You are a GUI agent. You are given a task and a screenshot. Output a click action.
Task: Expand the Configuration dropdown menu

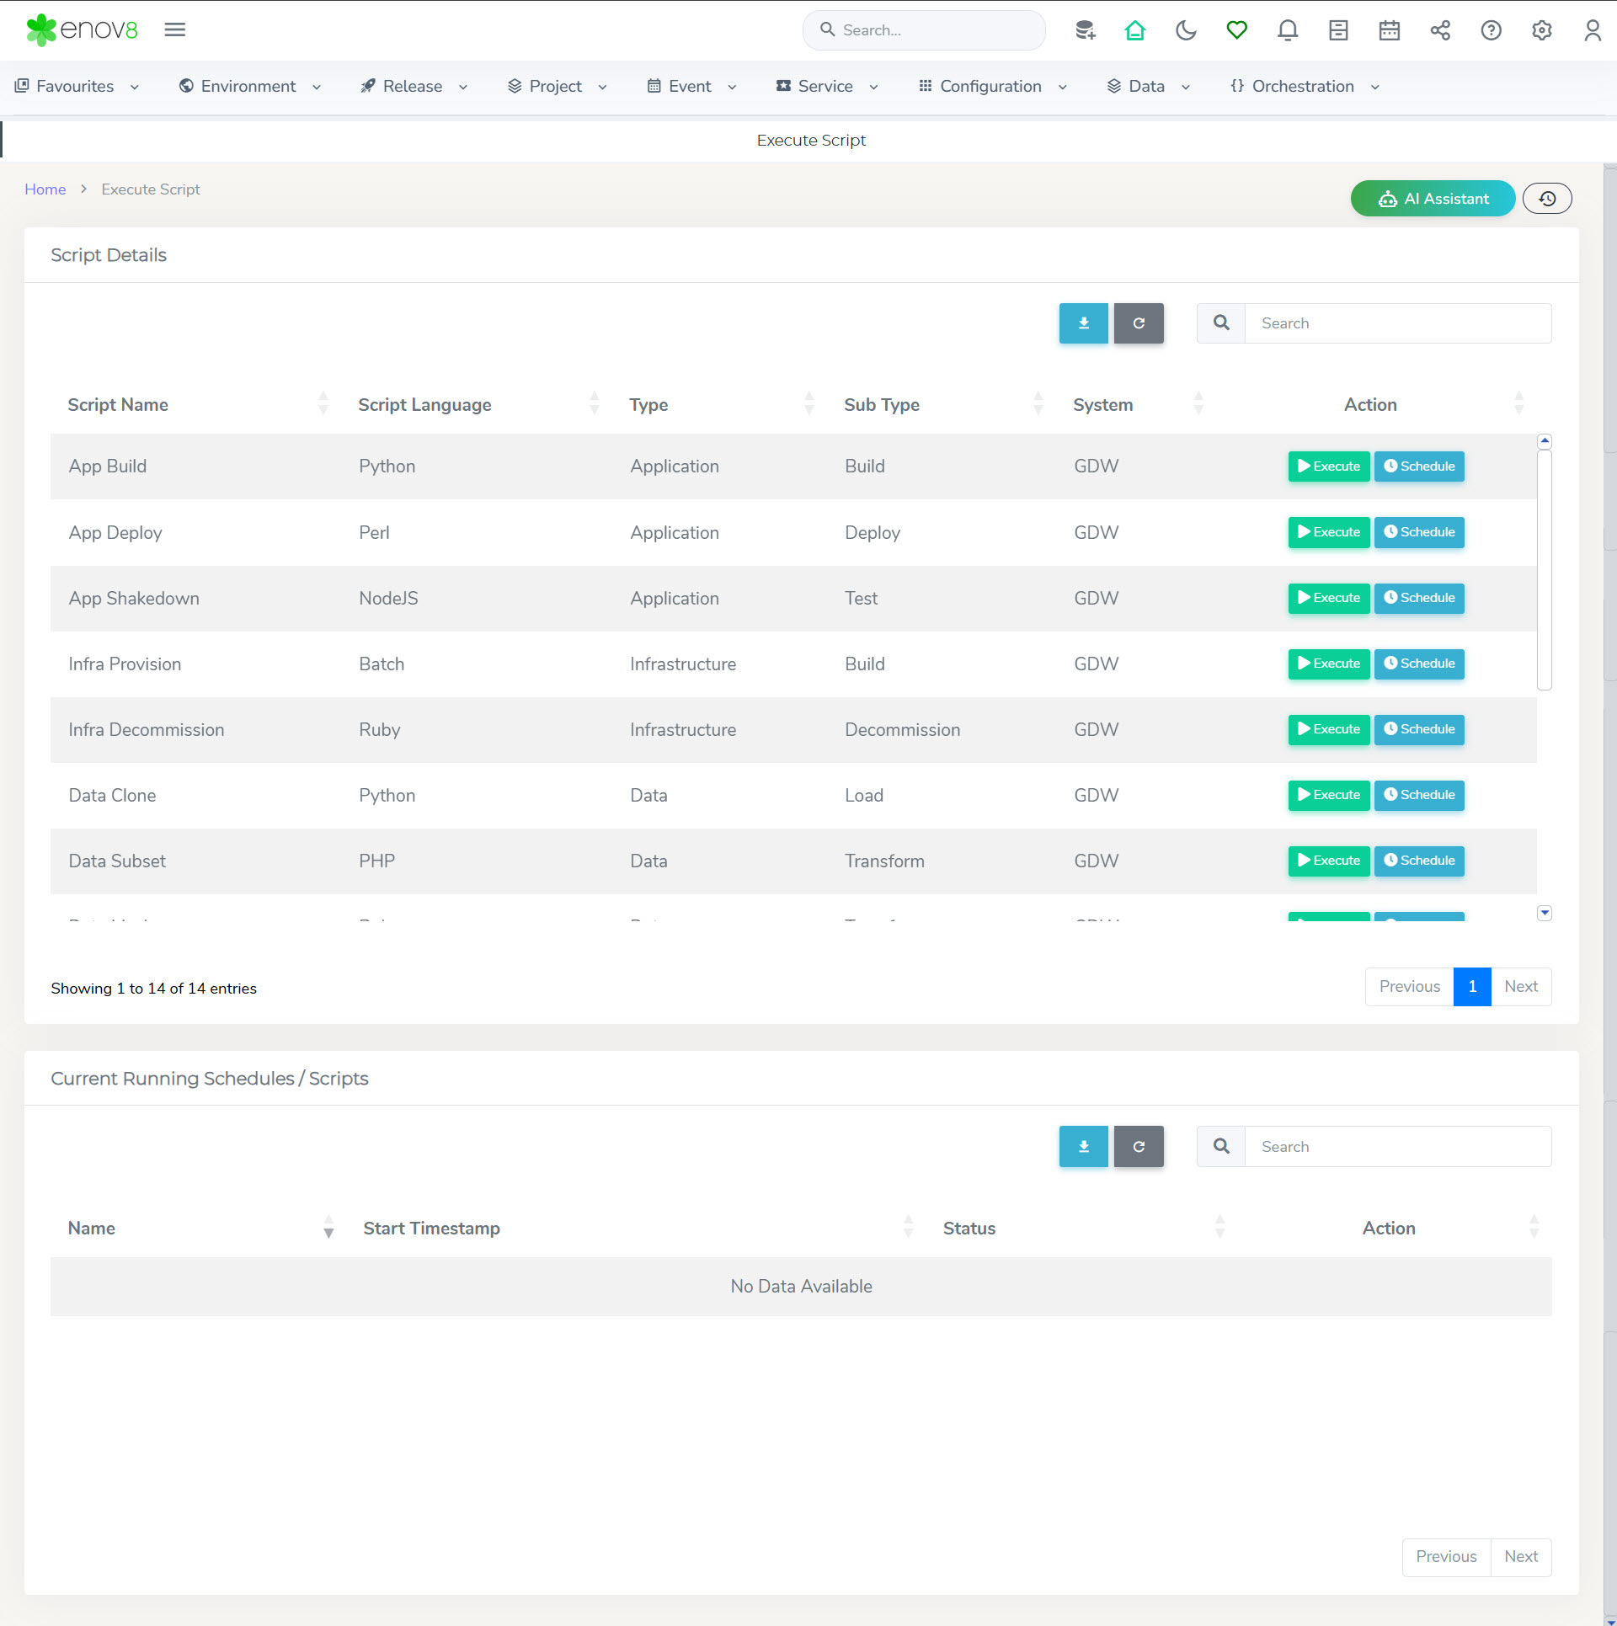tap(993, 86)
